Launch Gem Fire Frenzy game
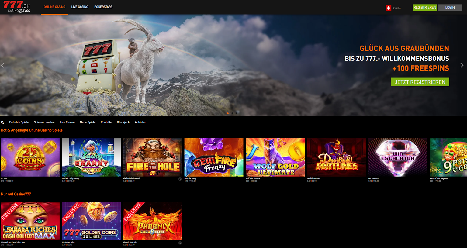Viewport: 467px width, 248px height. coord(214,157)
